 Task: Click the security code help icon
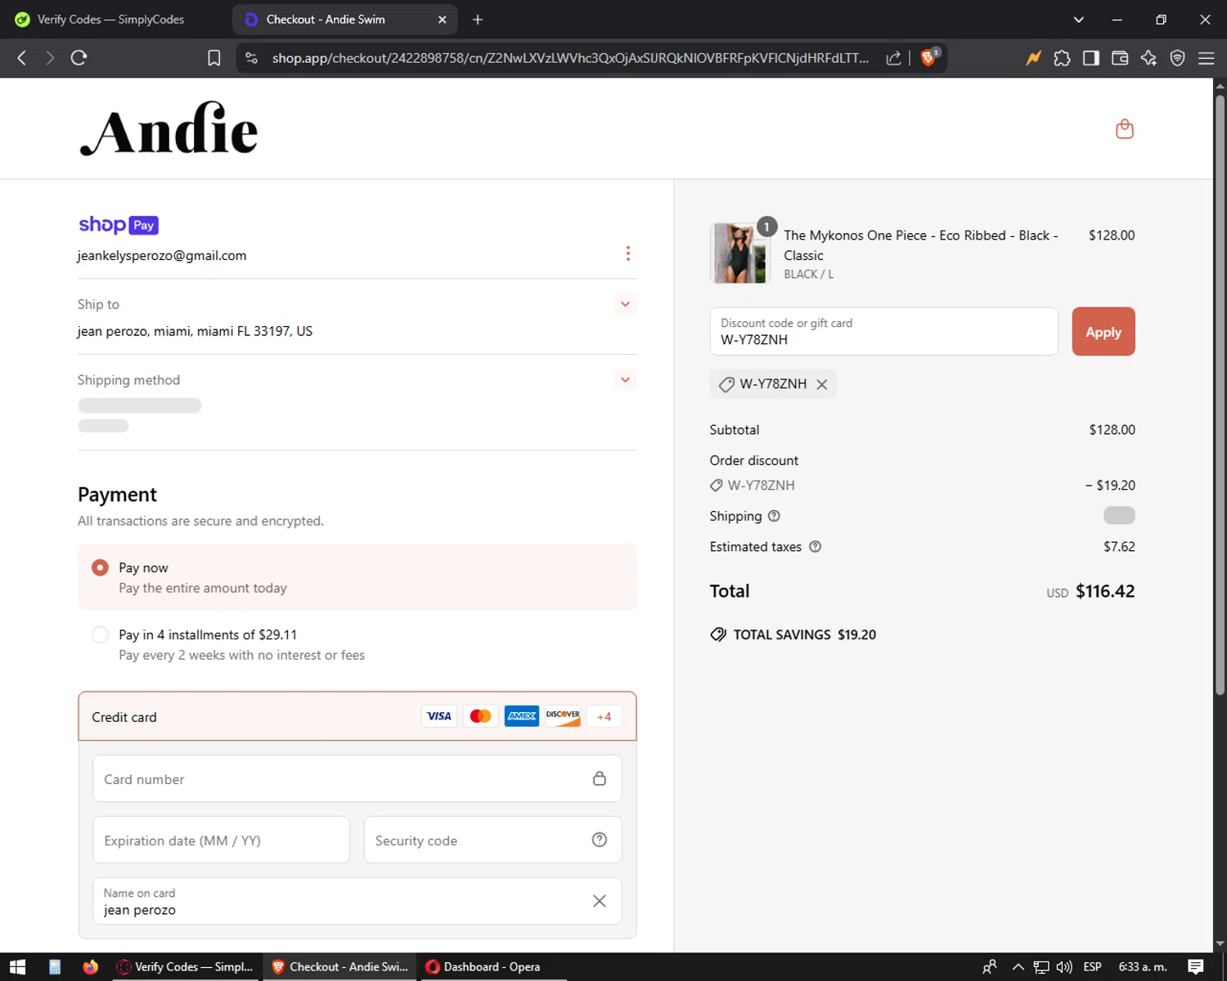[600, 840]
